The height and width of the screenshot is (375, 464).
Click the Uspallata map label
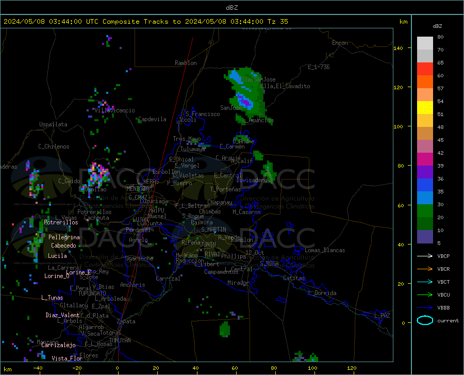pyautogui.click(x=53, y=124)
